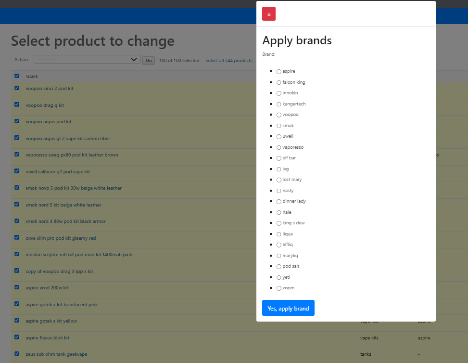468x363 pixels.
Task: Open voopoo argus pod kit link
Action: (49, 122)
